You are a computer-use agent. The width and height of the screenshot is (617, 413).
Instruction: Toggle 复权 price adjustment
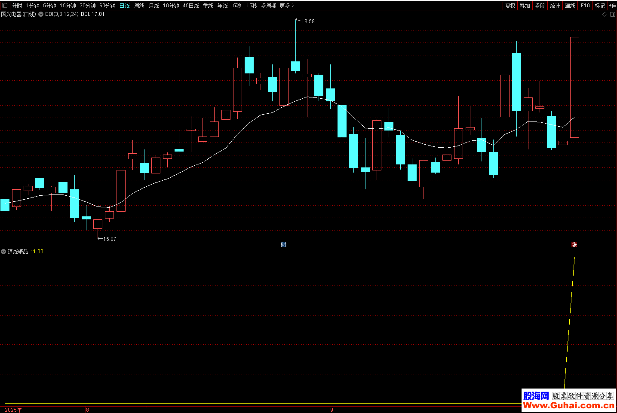click(510, 6)
